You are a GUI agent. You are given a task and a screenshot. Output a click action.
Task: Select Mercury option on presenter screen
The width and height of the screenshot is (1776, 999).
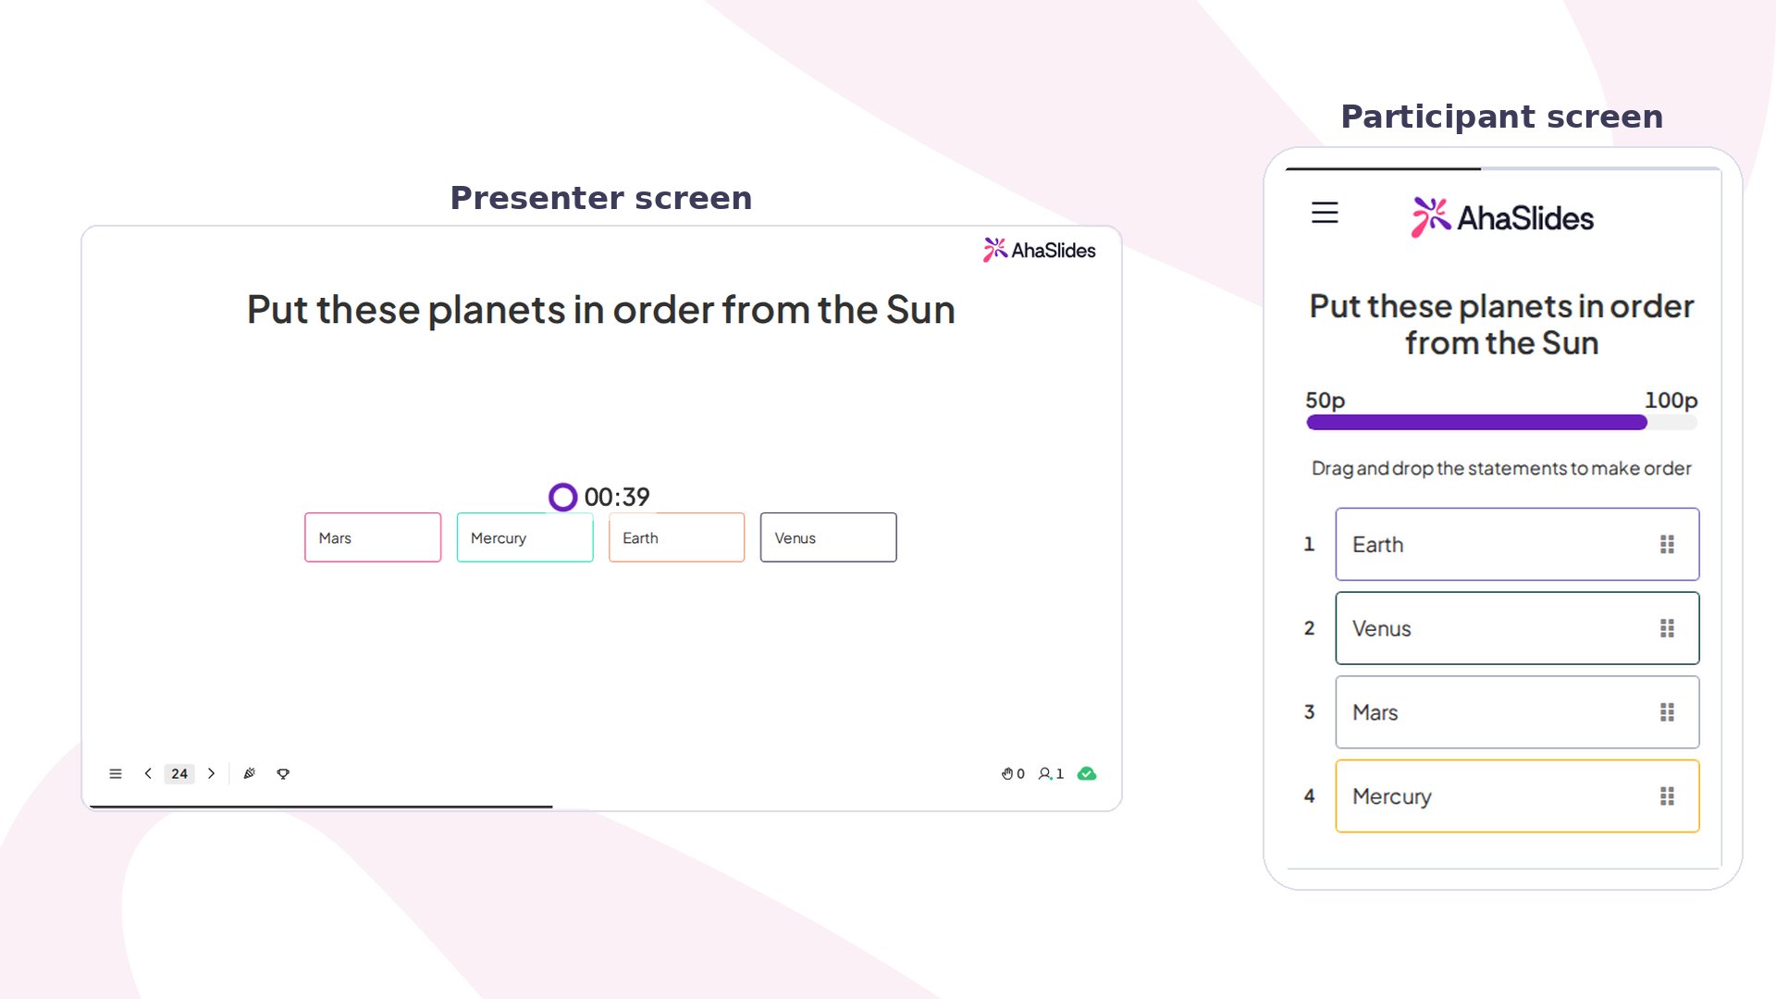(x=524, y=537)
